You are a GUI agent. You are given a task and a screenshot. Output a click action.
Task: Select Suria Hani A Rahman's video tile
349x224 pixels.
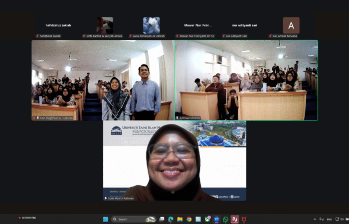(174, 160)
